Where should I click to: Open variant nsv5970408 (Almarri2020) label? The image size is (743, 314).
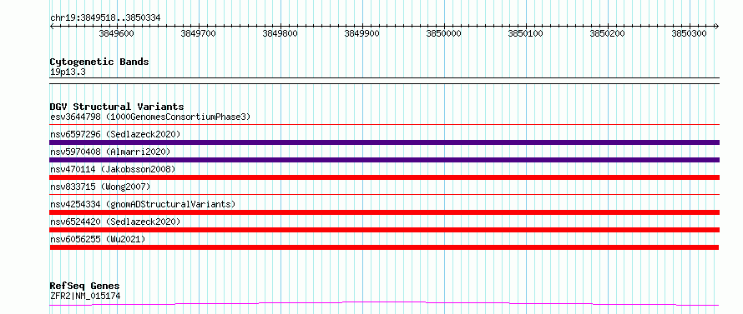(110, 152)
